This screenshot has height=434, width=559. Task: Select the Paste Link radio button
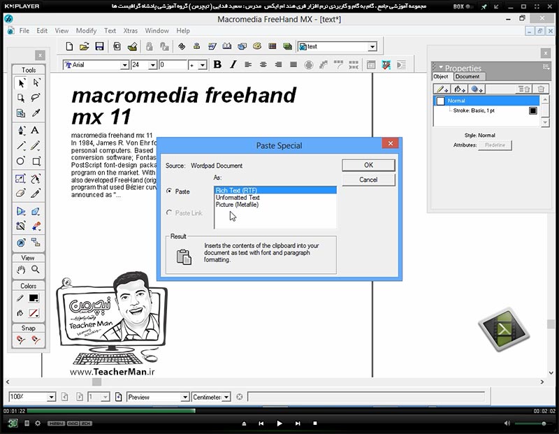tap(169, 212)
